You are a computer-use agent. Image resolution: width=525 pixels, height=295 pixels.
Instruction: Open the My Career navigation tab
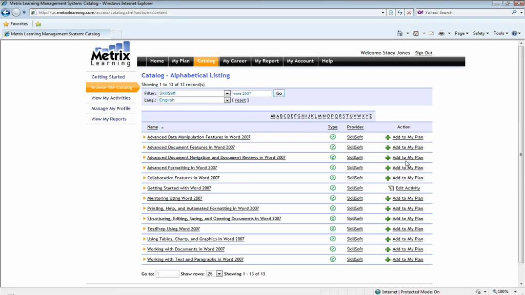pyautogui.click(x=235, y=61)
